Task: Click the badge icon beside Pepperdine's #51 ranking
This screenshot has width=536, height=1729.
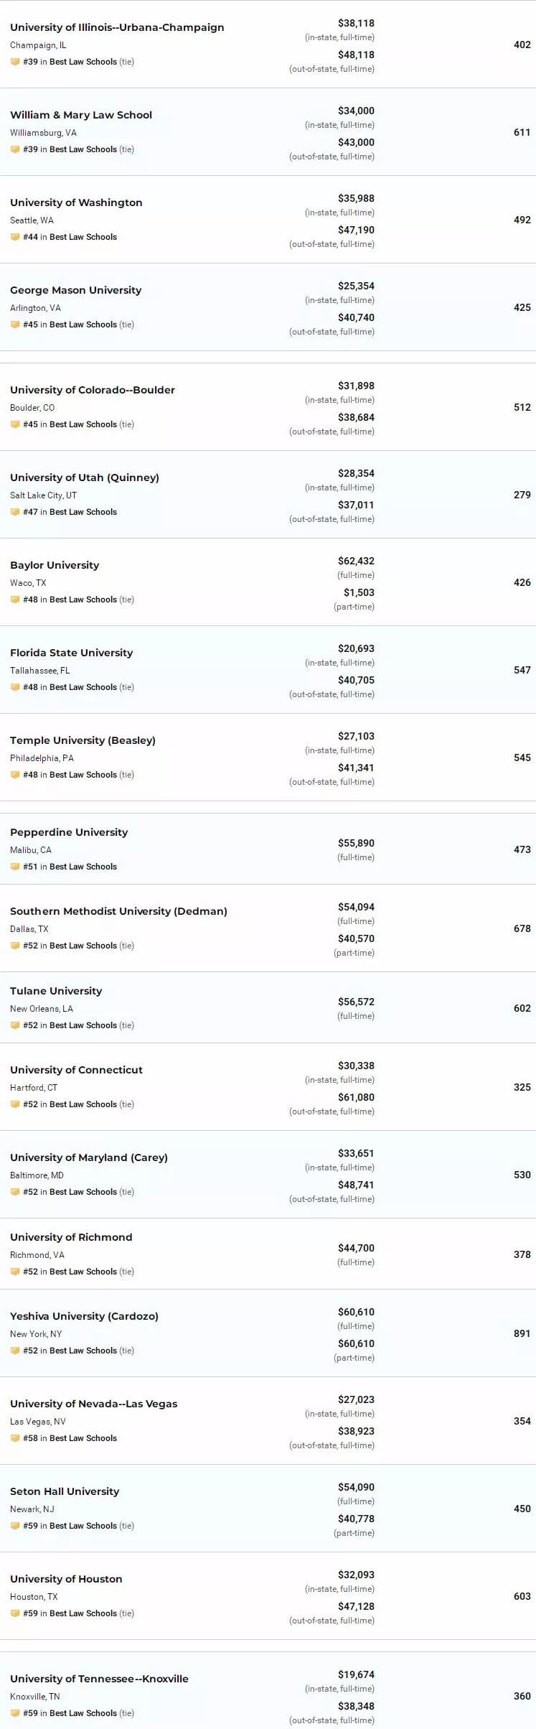Action: click(x=15, y=867)
